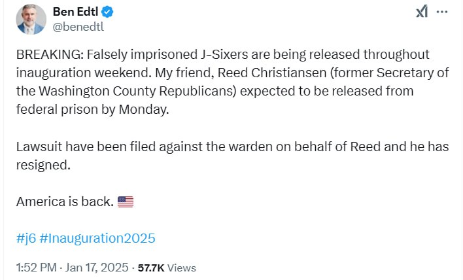This screenshot has width=463, height=280.
Task: Open the Grok explain-post icon
Action: click(x=422, y=12)
